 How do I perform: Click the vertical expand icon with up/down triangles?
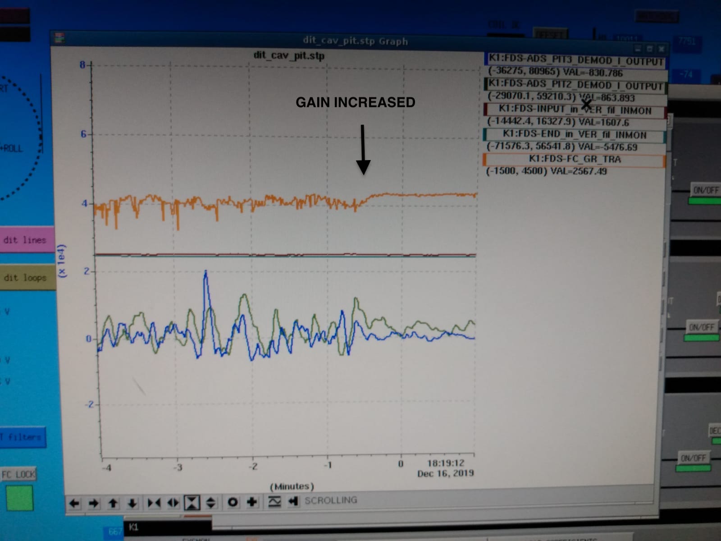point(211,502)
